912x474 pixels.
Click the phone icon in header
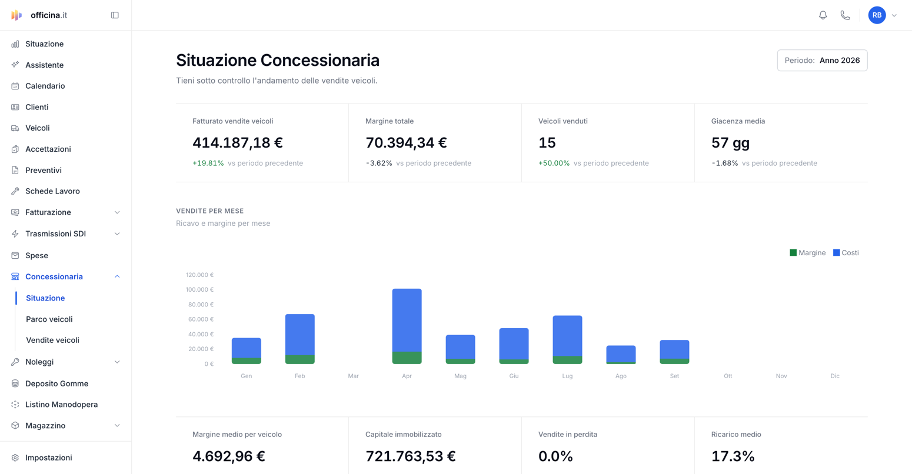pos(845,15)
